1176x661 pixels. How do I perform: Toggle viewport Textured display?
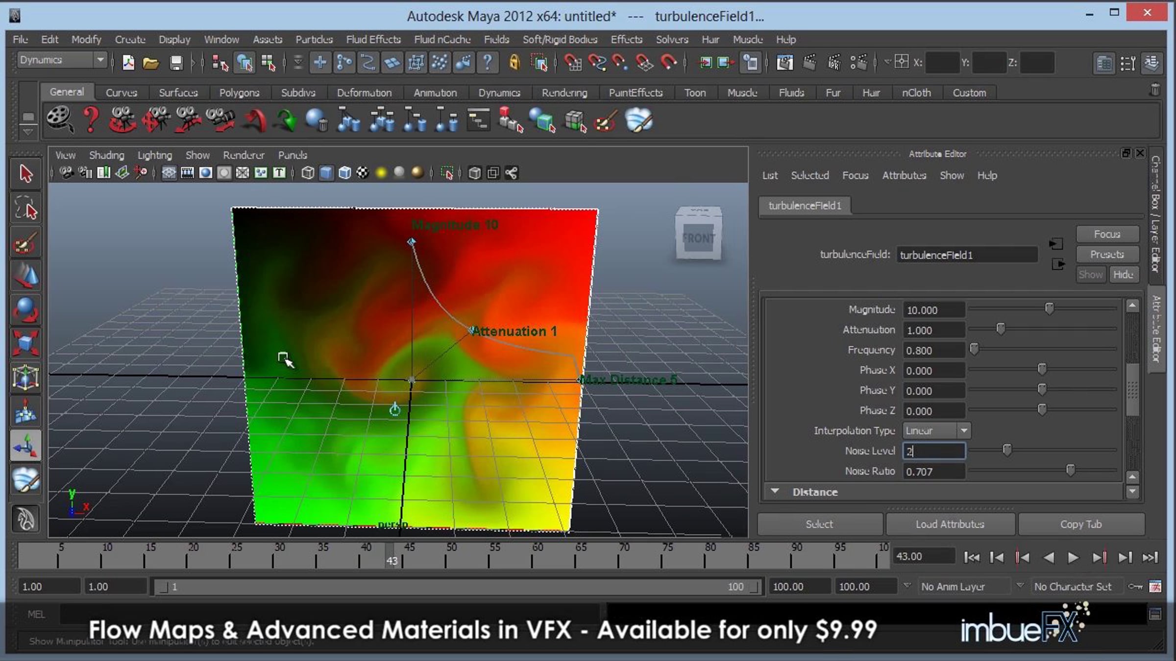[363, 173]
